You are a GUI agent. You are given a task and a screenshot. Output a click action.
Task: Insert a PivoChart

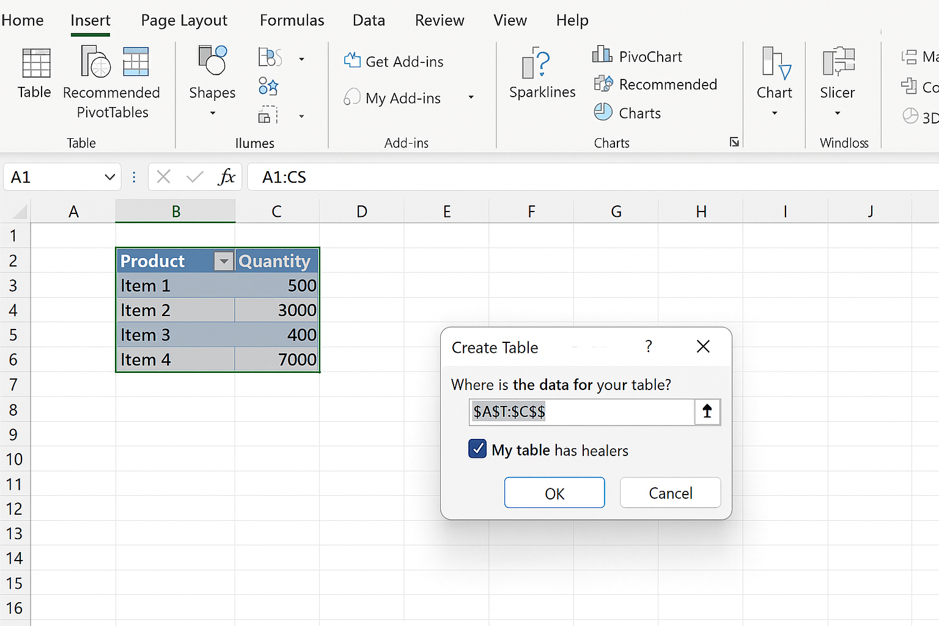(638, 56)
